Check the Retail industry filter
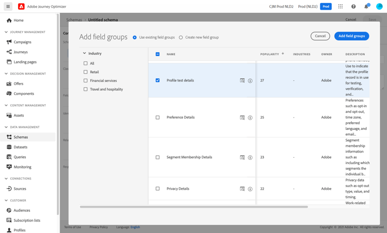Viewport: 387px width, 233px height. [x=86, y=72]
